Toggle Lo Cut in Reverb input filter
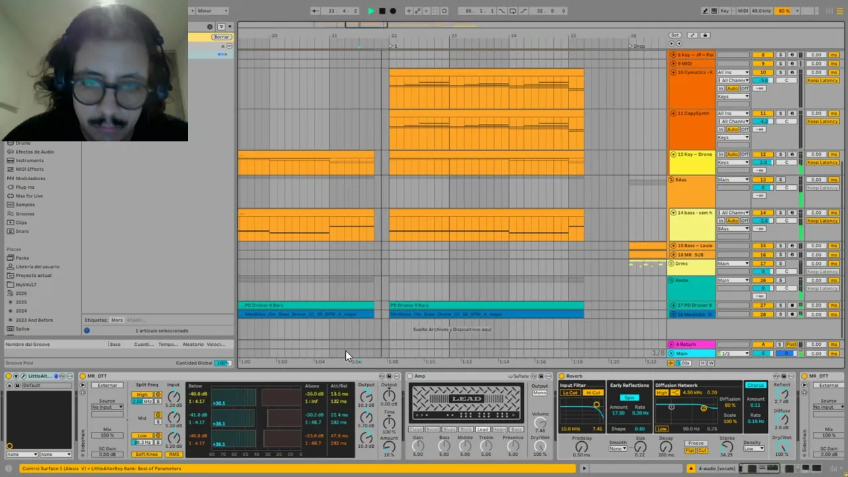Viewport: 848px width, 477px height. click(570, 393)
